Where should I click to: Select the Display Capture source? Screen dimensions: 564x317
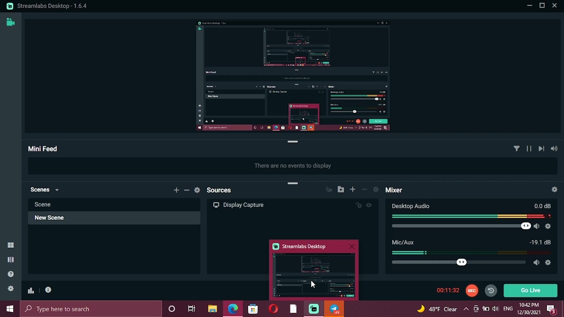point(293,205)
